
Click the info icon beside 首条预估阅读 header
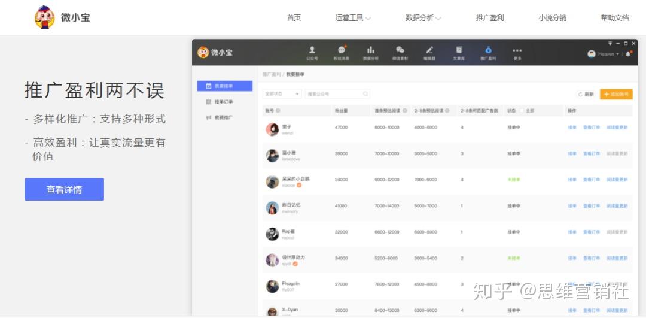[404, 111]
